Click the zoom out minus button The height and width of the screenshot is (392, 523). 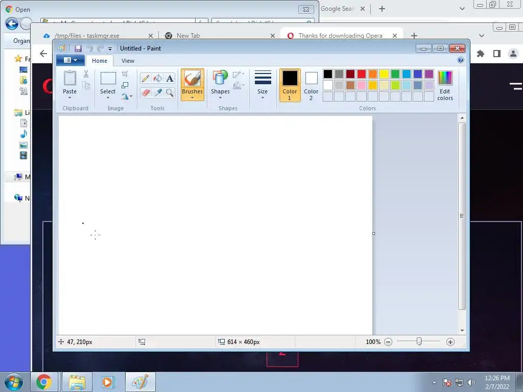[x=388, y=342]
